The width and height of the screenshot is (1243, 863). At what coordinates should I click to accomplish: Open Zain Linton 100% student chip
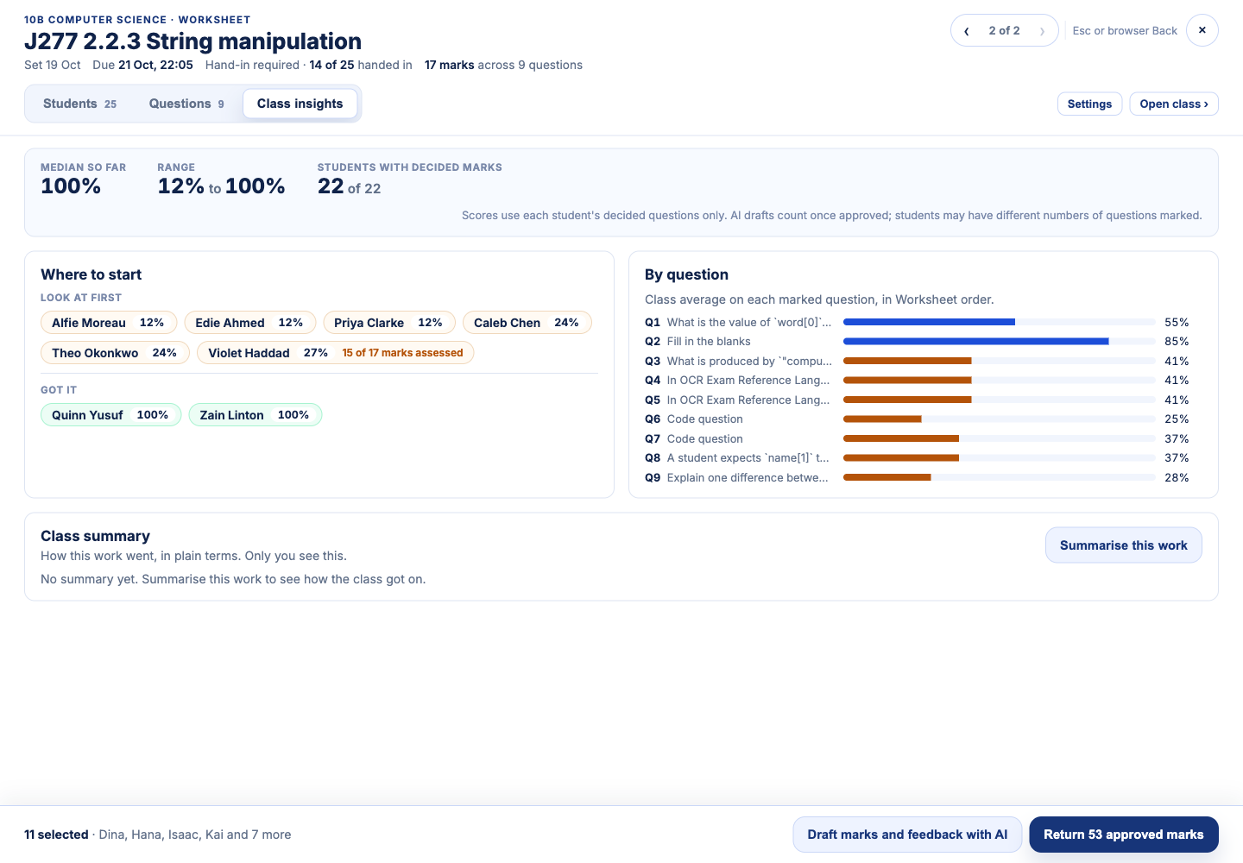click(x=255, y=415)
